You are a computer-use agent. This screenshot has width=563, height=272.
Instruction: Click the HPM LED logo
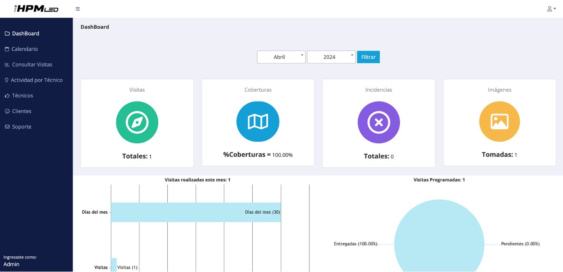[36, 9]
